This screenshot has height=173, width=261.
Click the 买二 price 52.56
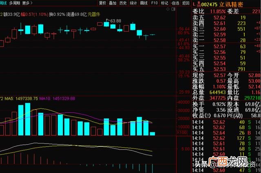coord(220,52)
